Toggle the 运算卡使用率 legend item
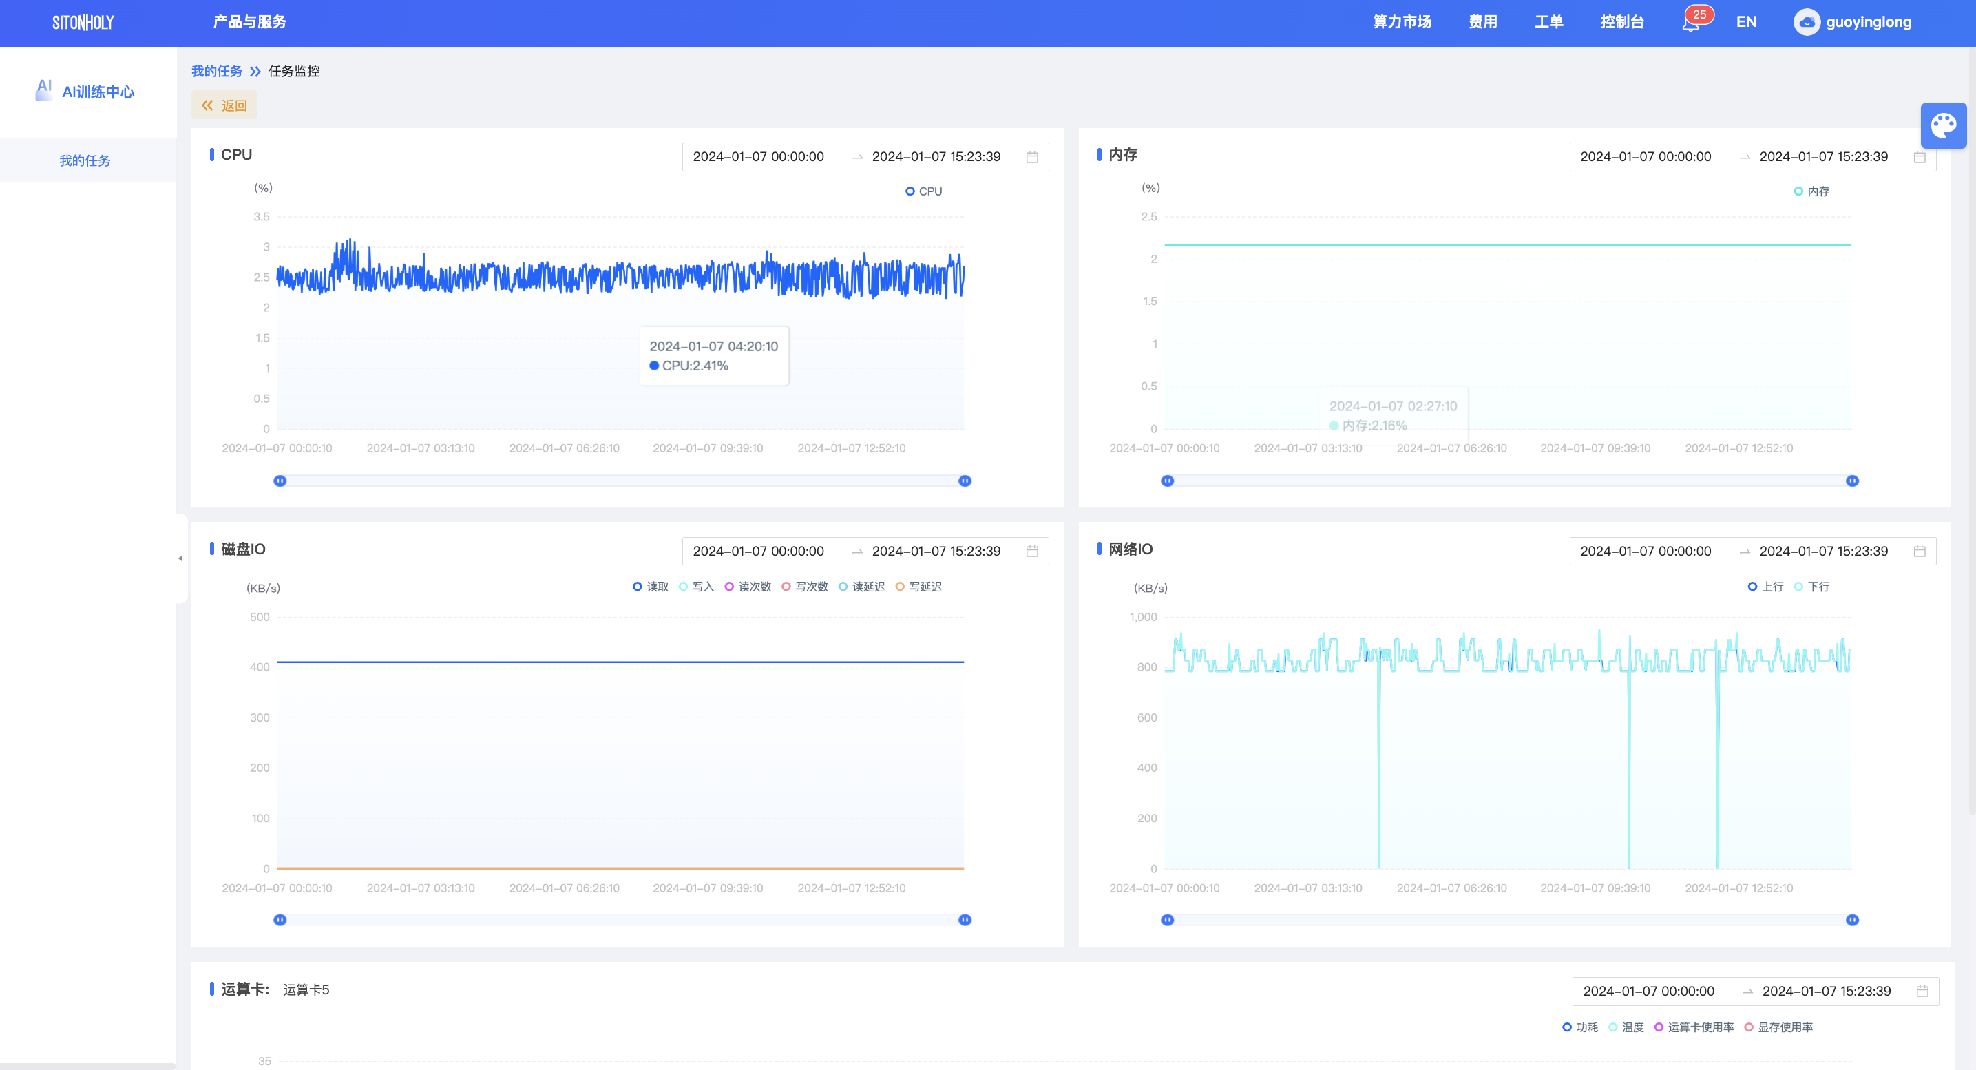The image size is (1976, 1070). tap(1694, 1028)
